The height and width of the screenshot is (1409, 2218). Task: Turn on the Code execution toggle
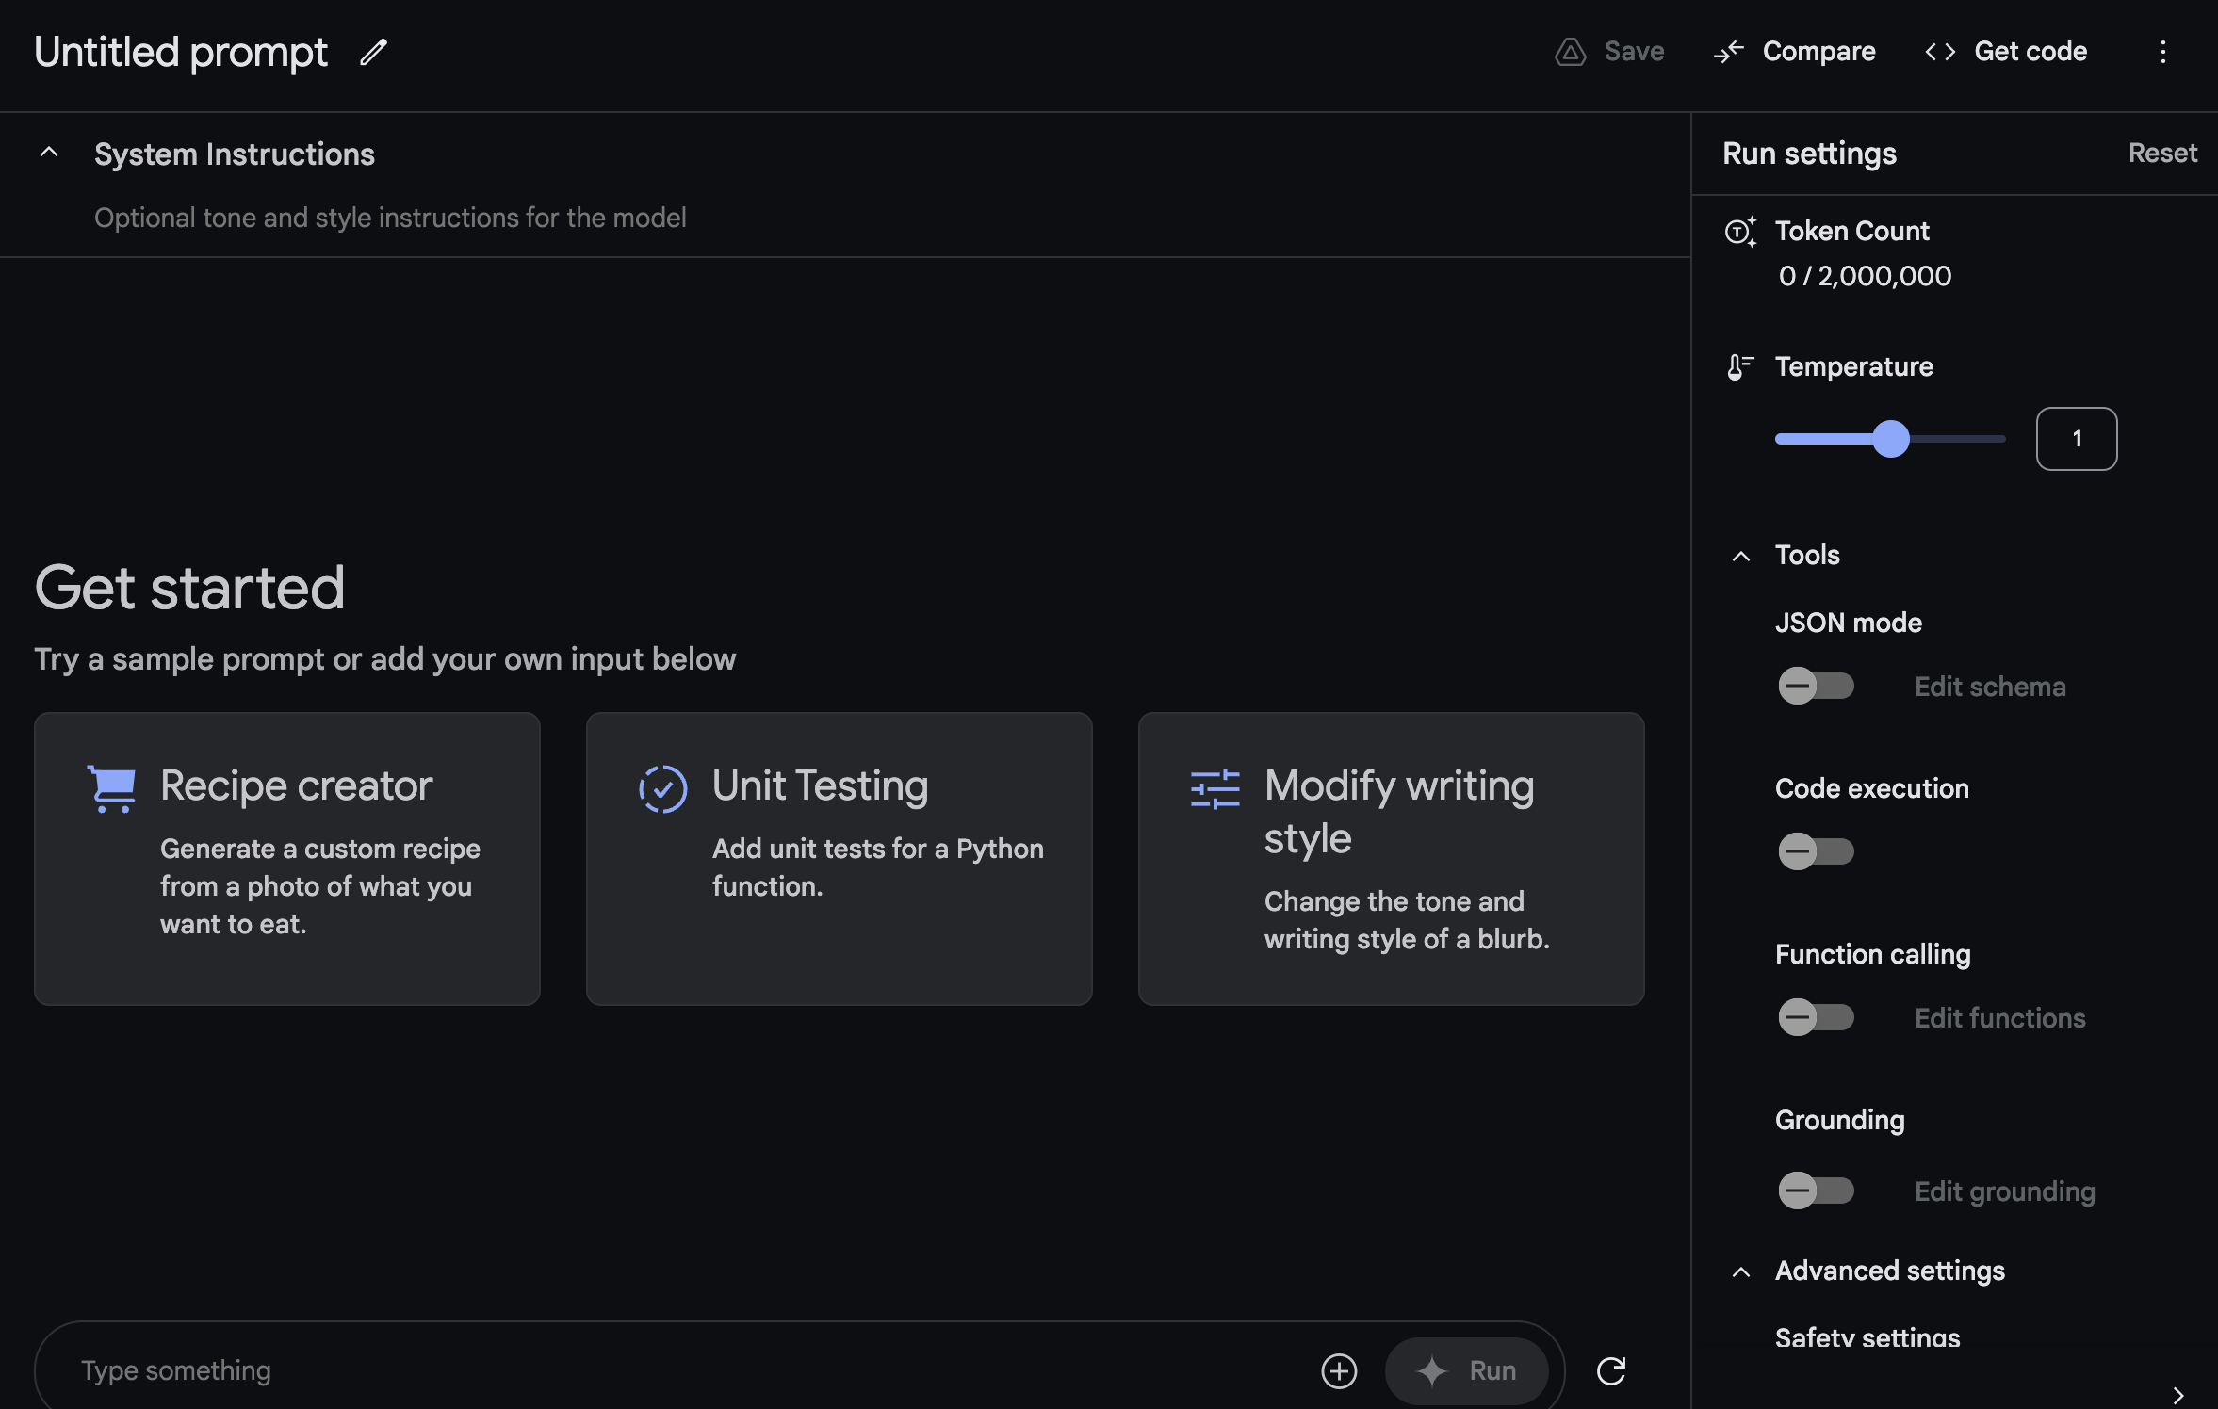pyautogui.click(x=1815, y=851)
